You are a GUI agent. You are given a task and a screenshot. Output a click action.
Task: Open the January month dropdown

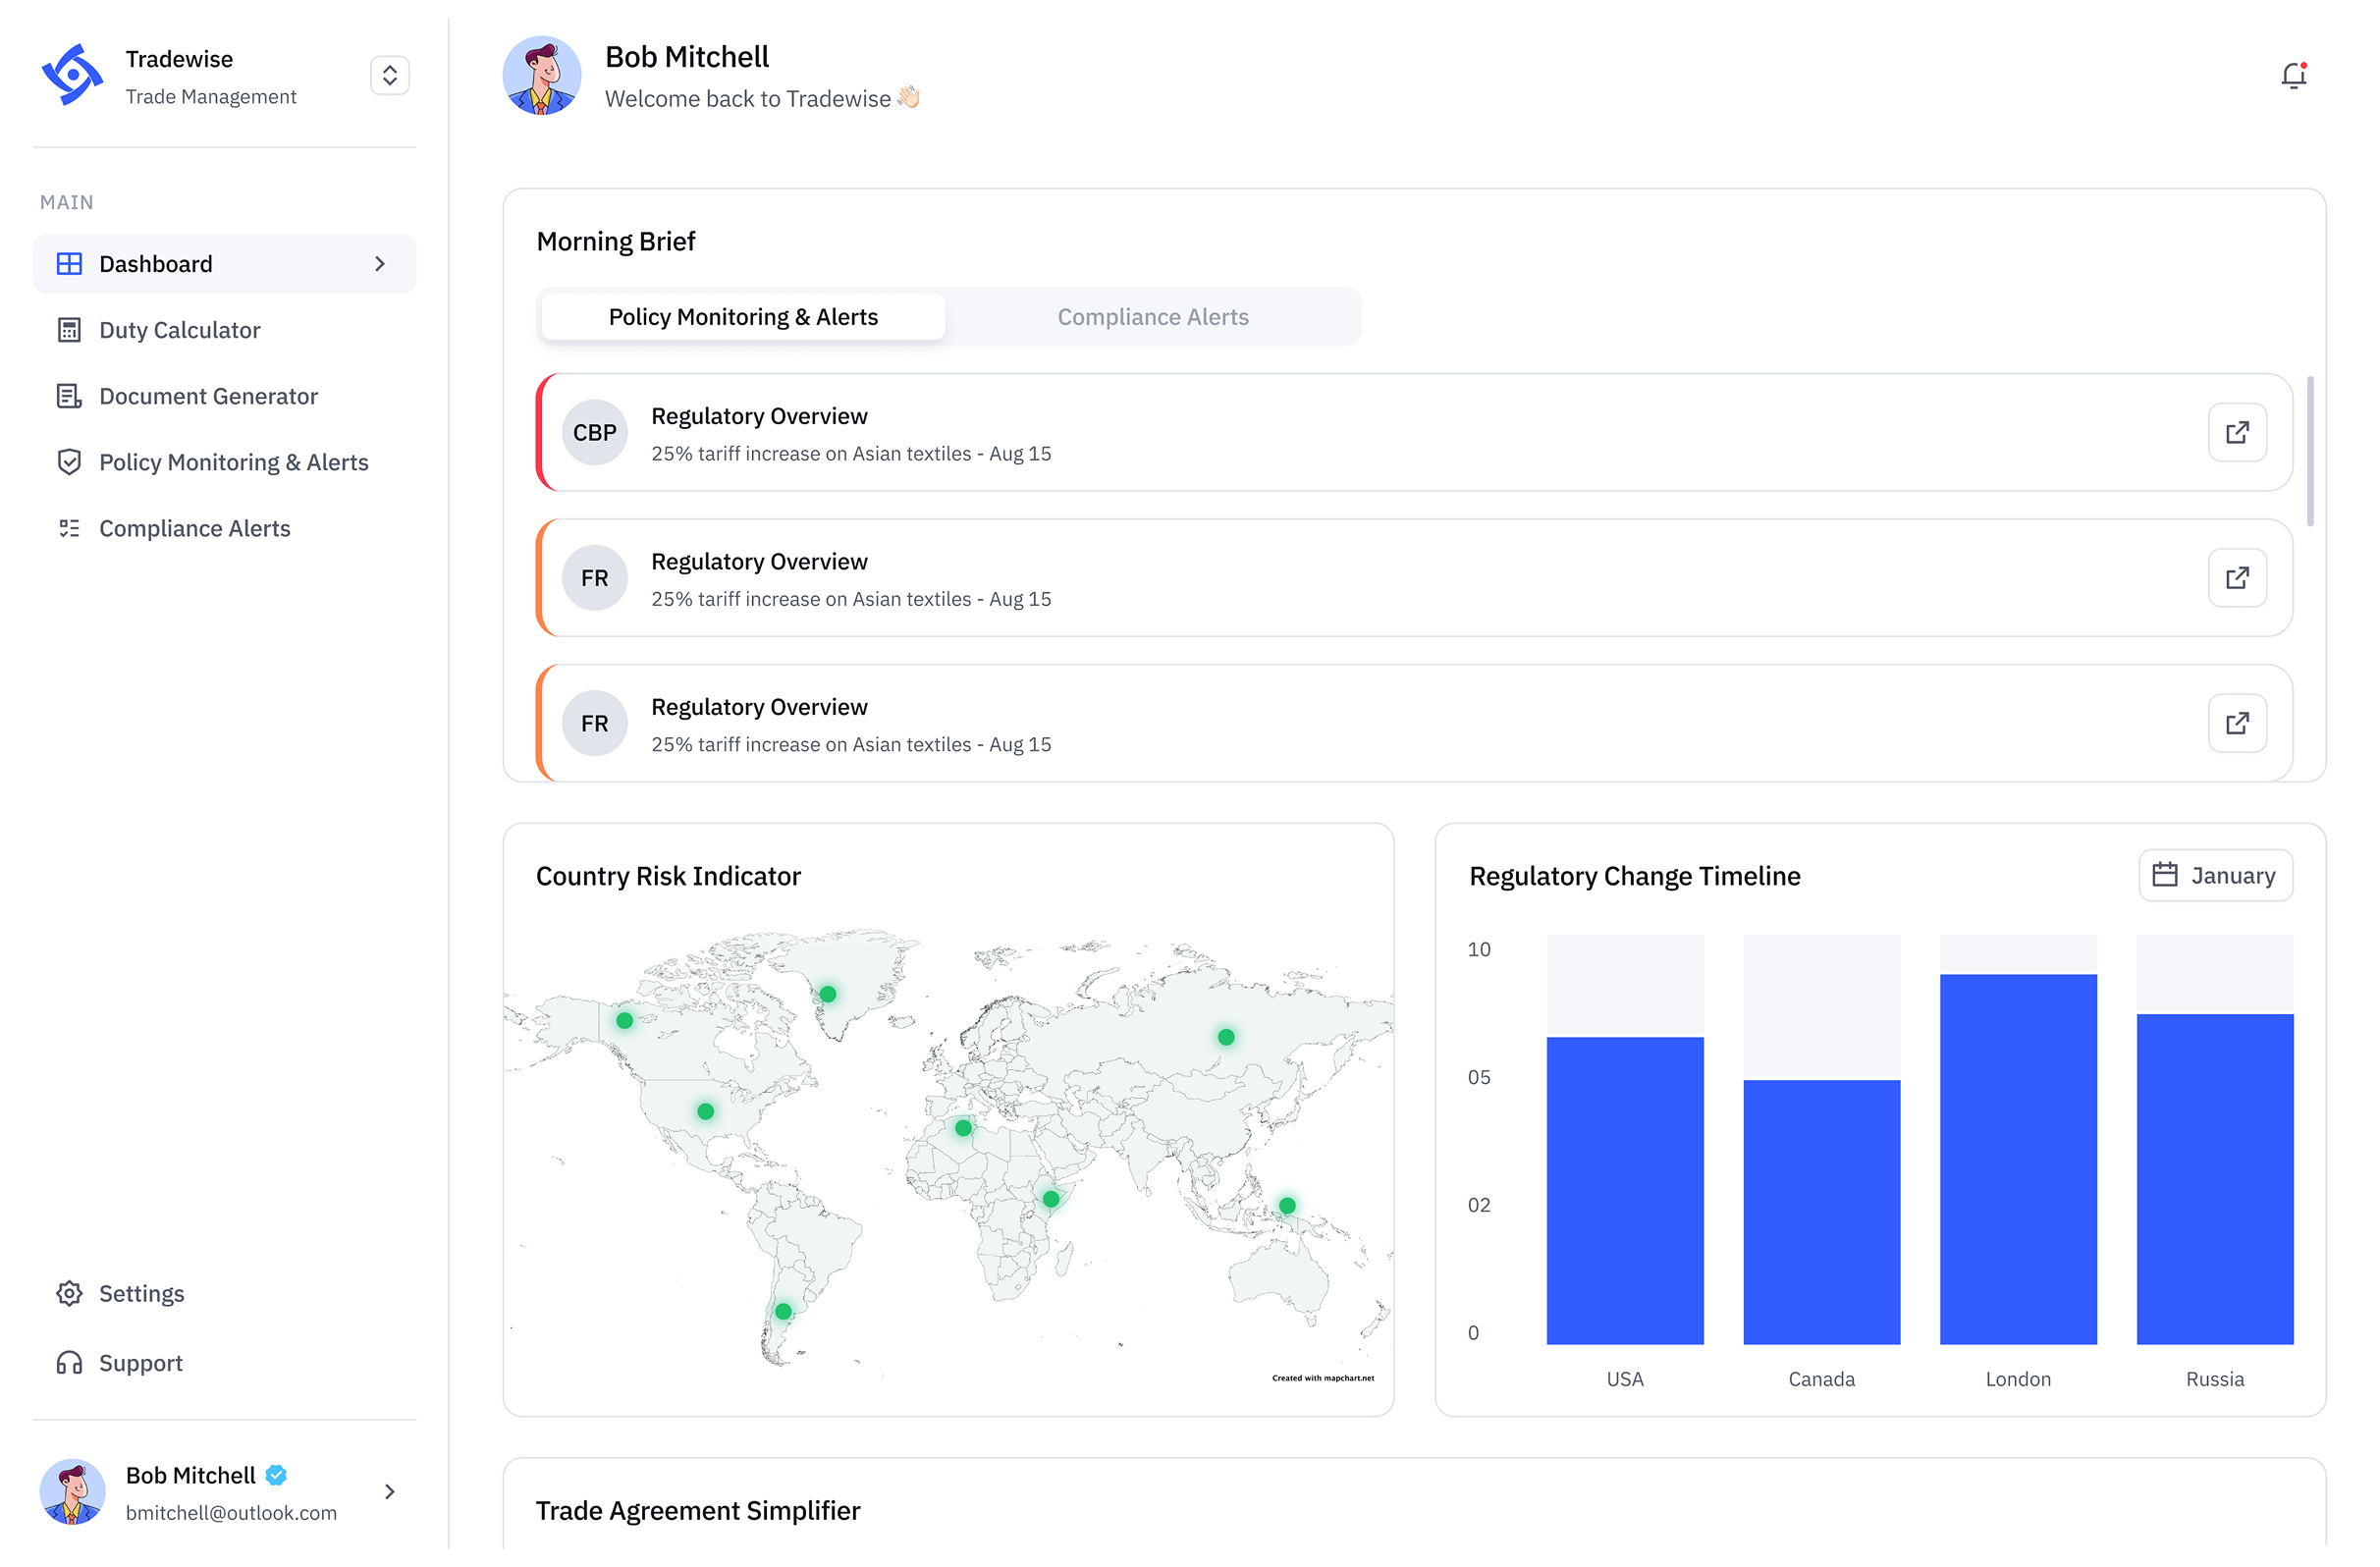pos(2215,876)
